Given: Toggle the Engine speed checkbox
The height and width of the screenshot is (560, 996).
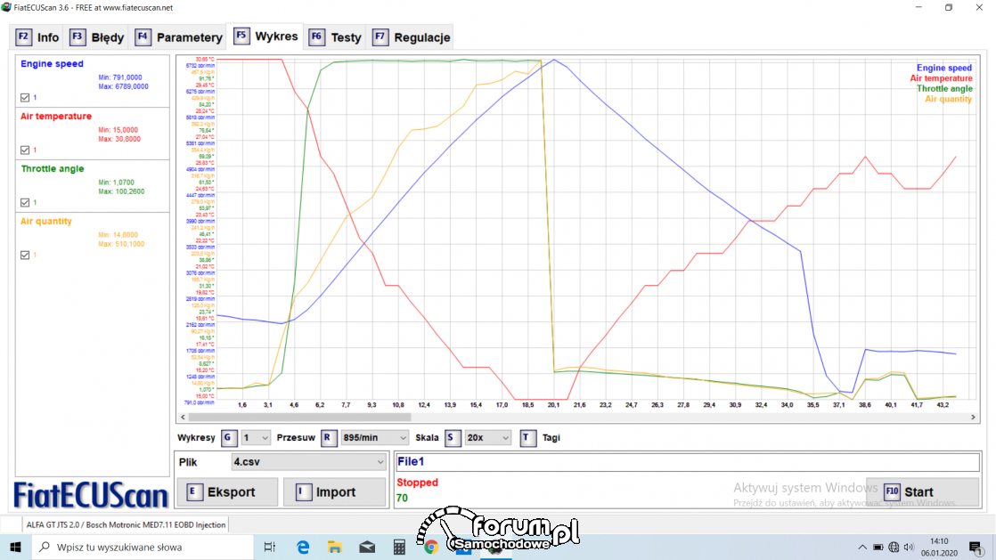Looking at the screenshot, I should click(x=25, y=98).
